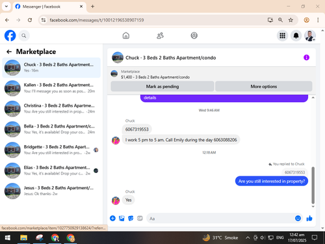Viewport: 325px width, 244px height.
Task: Click Bridgette's seen avatar in the list
Action: point(96,150)
